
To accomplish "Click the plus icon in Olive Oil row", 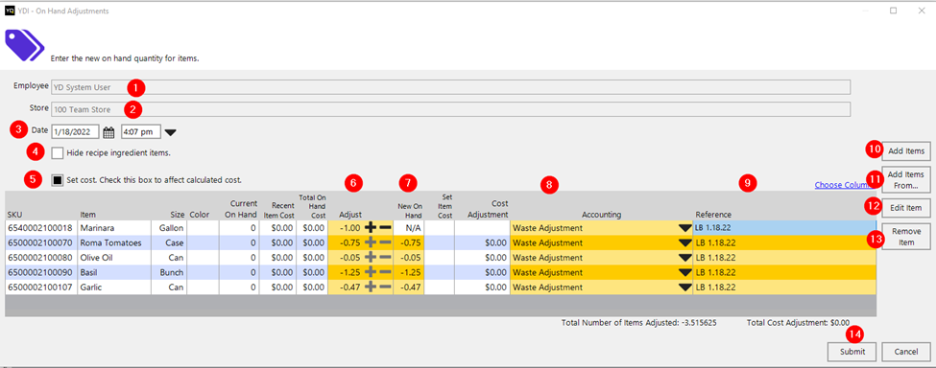I will coord(371,257).
